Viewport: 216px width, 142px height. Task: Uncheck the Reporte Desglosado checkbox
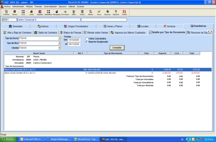pyautogui.click(x=86, y=41)
